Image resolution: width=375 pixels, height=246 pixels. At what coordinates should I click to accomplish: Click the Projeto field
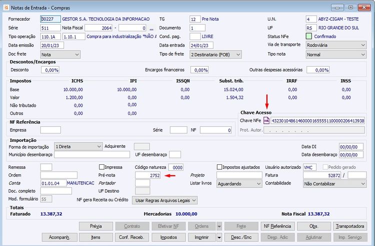(x=239, y=175)
